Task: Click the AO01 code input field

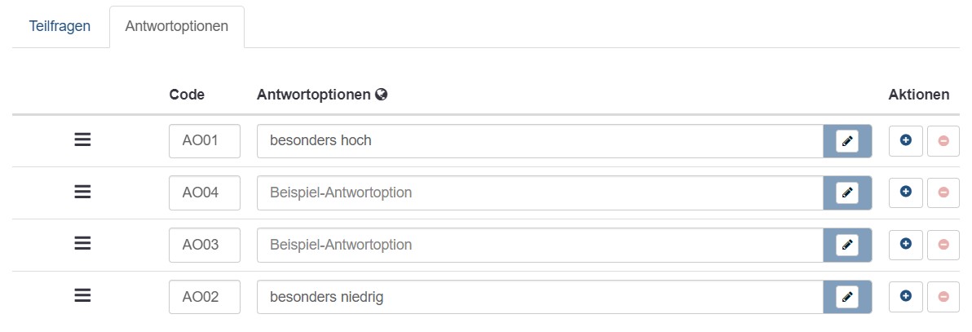Action: point(204,141)
